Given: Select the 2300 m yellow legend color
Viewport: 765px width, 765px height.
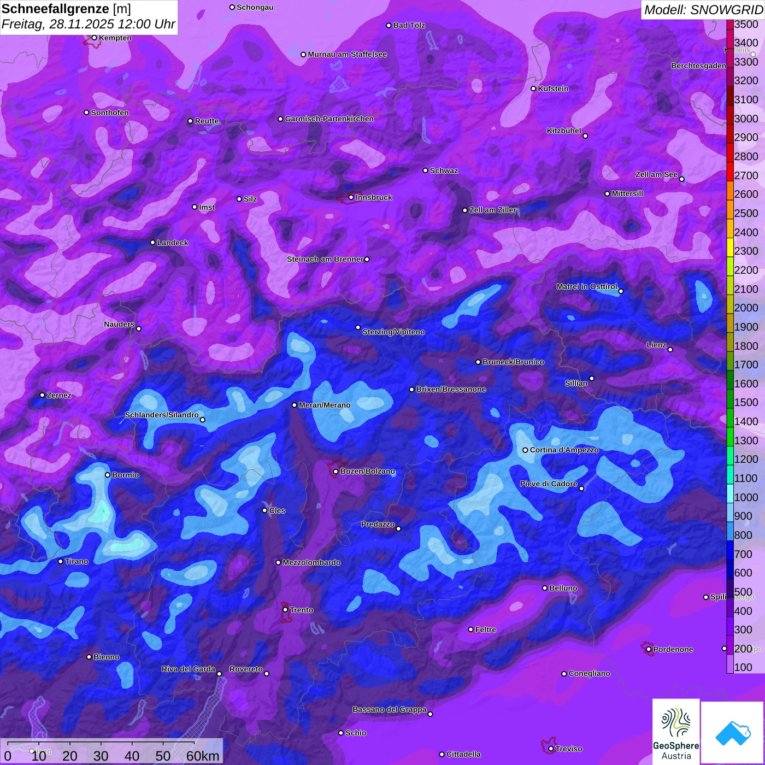Looking at the screenshot, I should pyautogui.click(x=730, y=247).
